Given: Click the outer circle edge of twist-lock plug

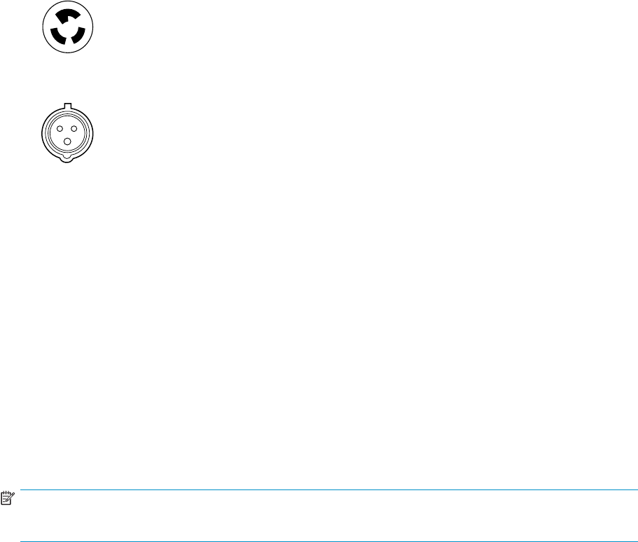Looking at the screenshot, I should click(x=43, y=27).
